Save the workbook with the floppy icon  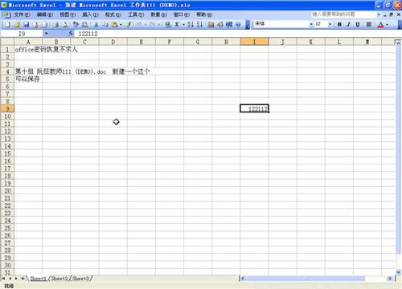tap(27, 25)
